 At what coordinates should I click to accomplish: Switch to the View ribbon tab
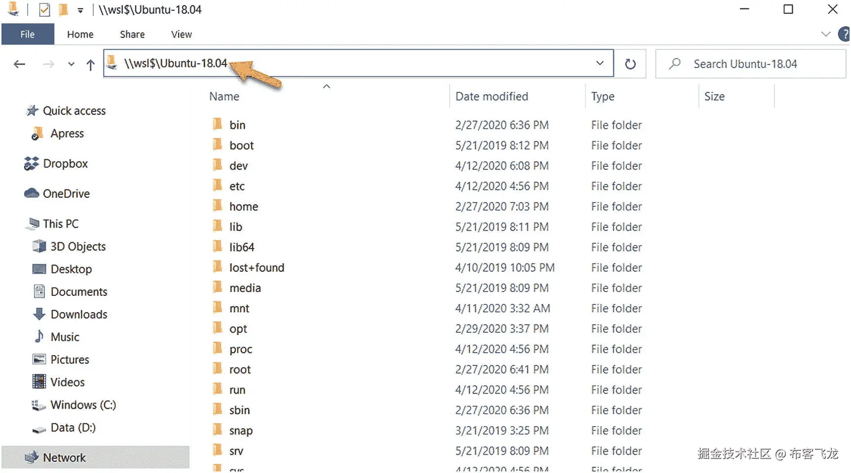[182, 34]
